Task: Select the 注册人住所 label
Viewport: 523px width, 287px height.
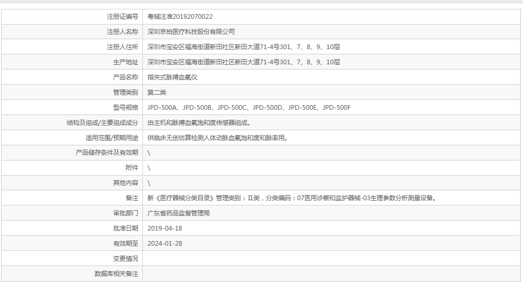Action: tap(123, 47)
